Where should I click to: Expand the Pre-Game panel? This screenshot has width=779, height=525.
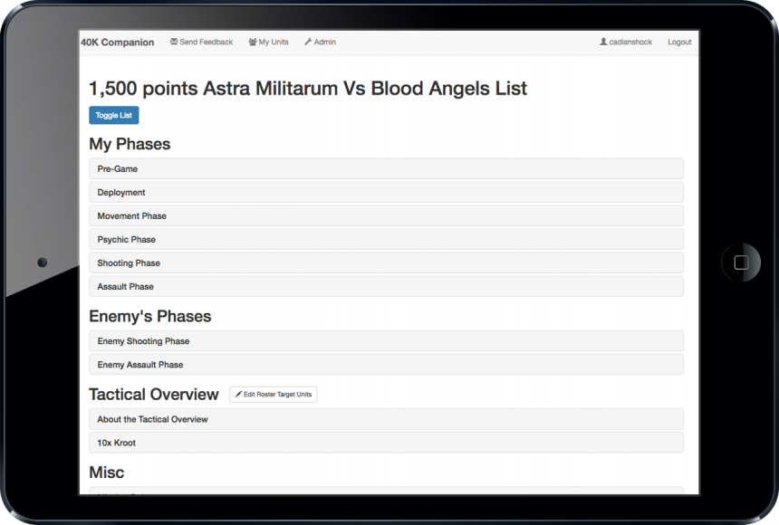pyautogui.click(x=386, y=169)
